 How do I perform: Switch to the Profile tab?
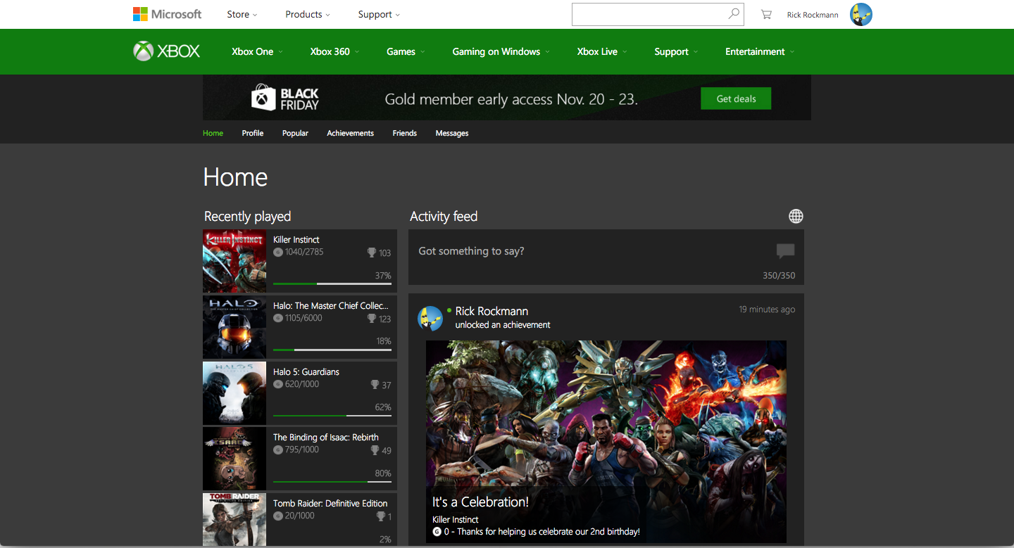click(253, 133)
